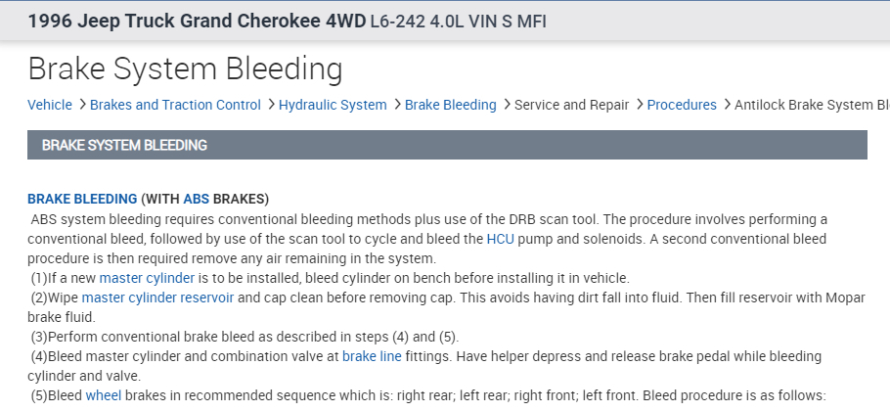Image resolution: width=890 pixels, height=412 pixels.
Task: Open the Vehicle breadcrumb link
Action: pyautogui.click(x=49, y=105)
